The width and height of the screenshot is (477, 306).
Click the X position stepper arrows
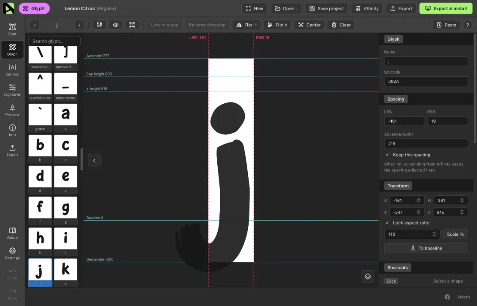[x=418, y=200]
